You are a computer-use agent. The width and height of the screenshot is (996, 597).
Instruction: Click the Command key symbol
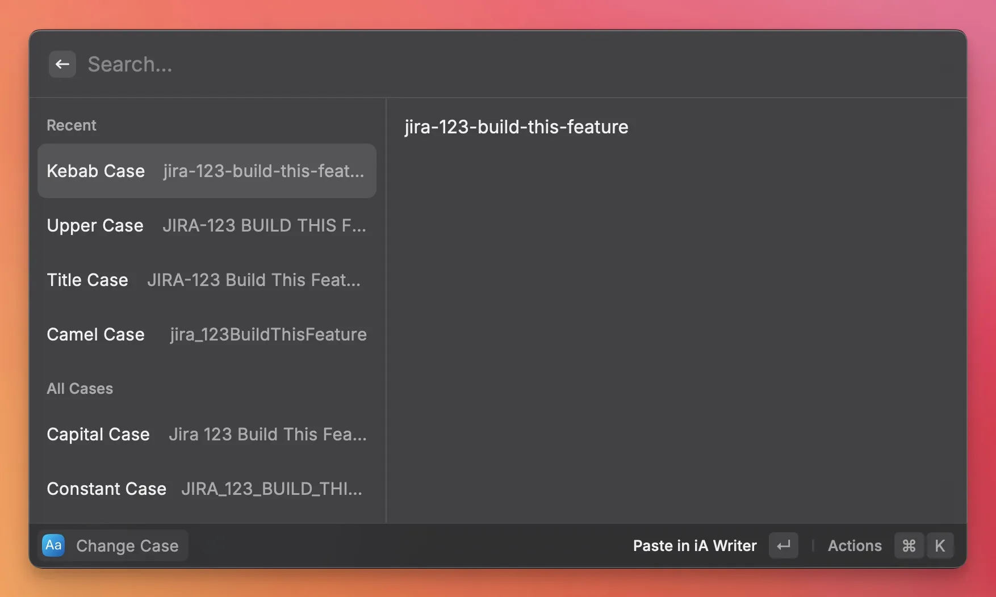[909, 546]
